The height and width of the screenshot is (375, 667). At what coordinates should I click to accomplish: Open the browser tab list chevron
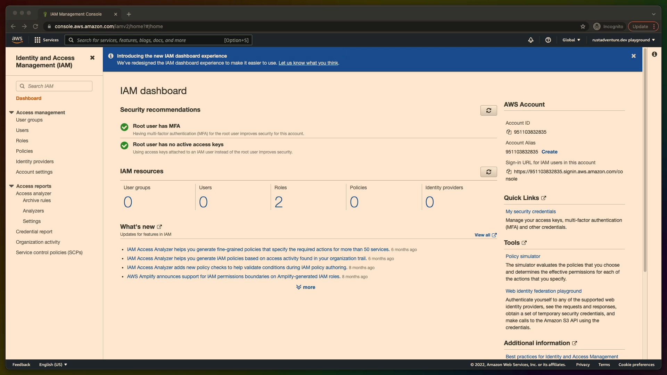[653, 14]
